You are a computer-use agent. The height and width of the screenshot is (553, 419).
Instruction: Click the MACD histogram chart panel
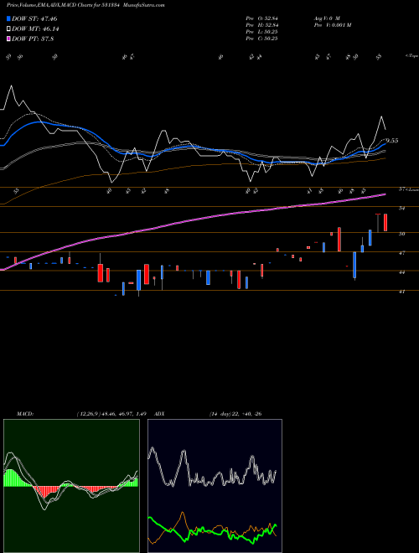click(x=71, y=486)
